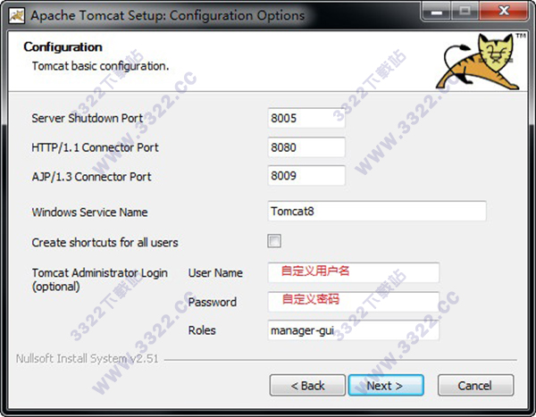Click the User Name label
The height and width of the screenshot is (417, 536).
215,272
